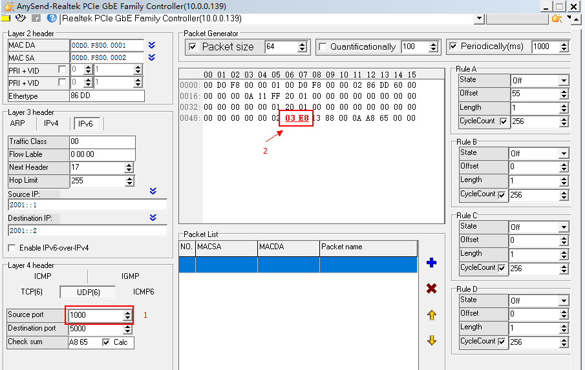Click the window vertical scrollbar up arrow

click(577, 19)
